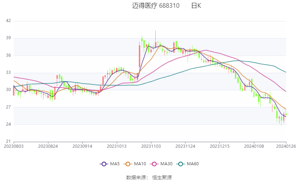Click the 21 price axis label
Screen dimensions: 298x181
coord(8,141)
